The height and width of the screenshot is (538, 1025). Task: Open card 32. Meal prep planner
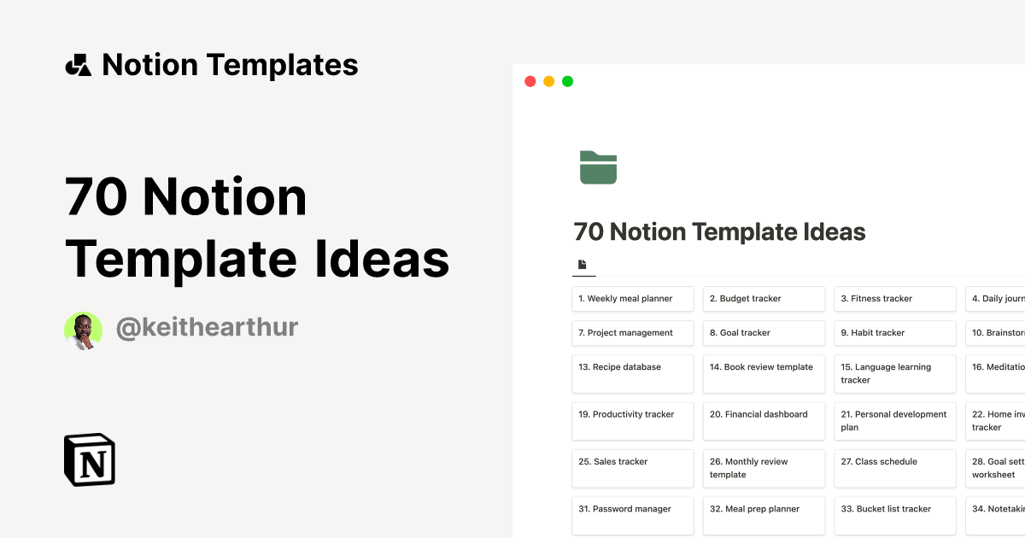764,516
